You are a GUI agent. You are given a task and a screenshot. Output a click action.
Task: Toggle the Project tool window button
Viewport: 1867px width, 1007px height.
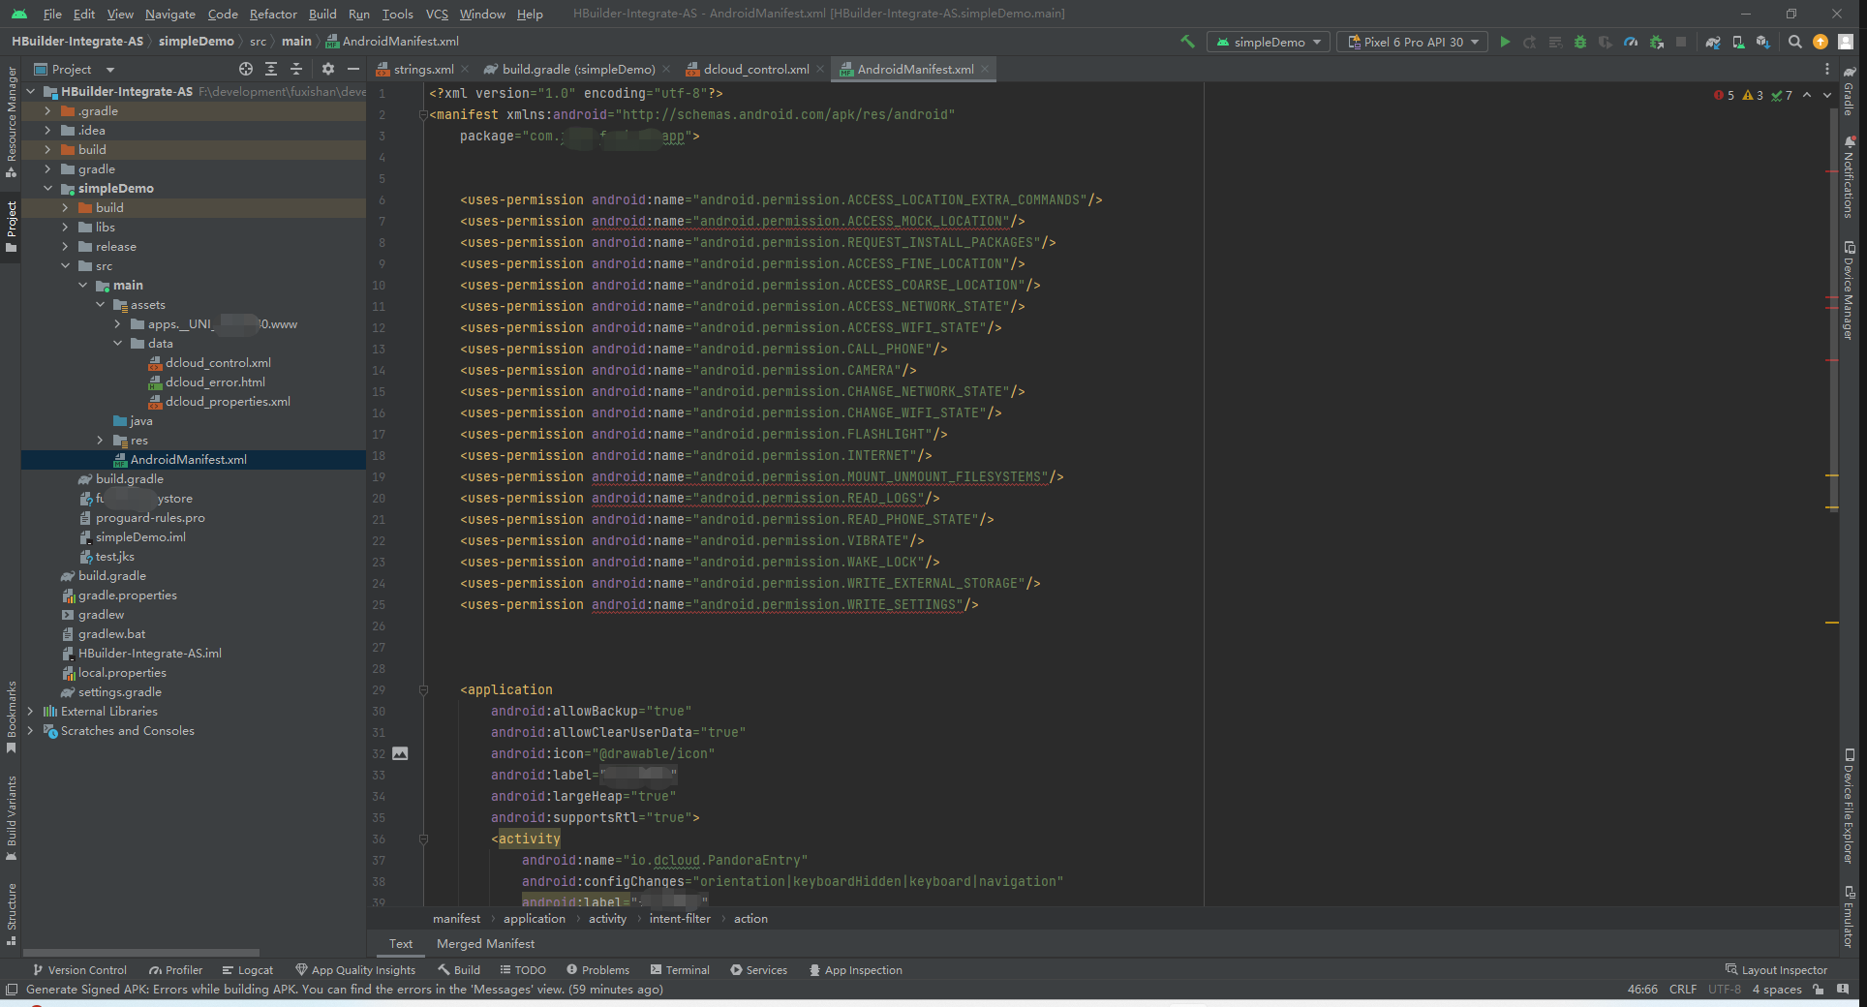12,228
